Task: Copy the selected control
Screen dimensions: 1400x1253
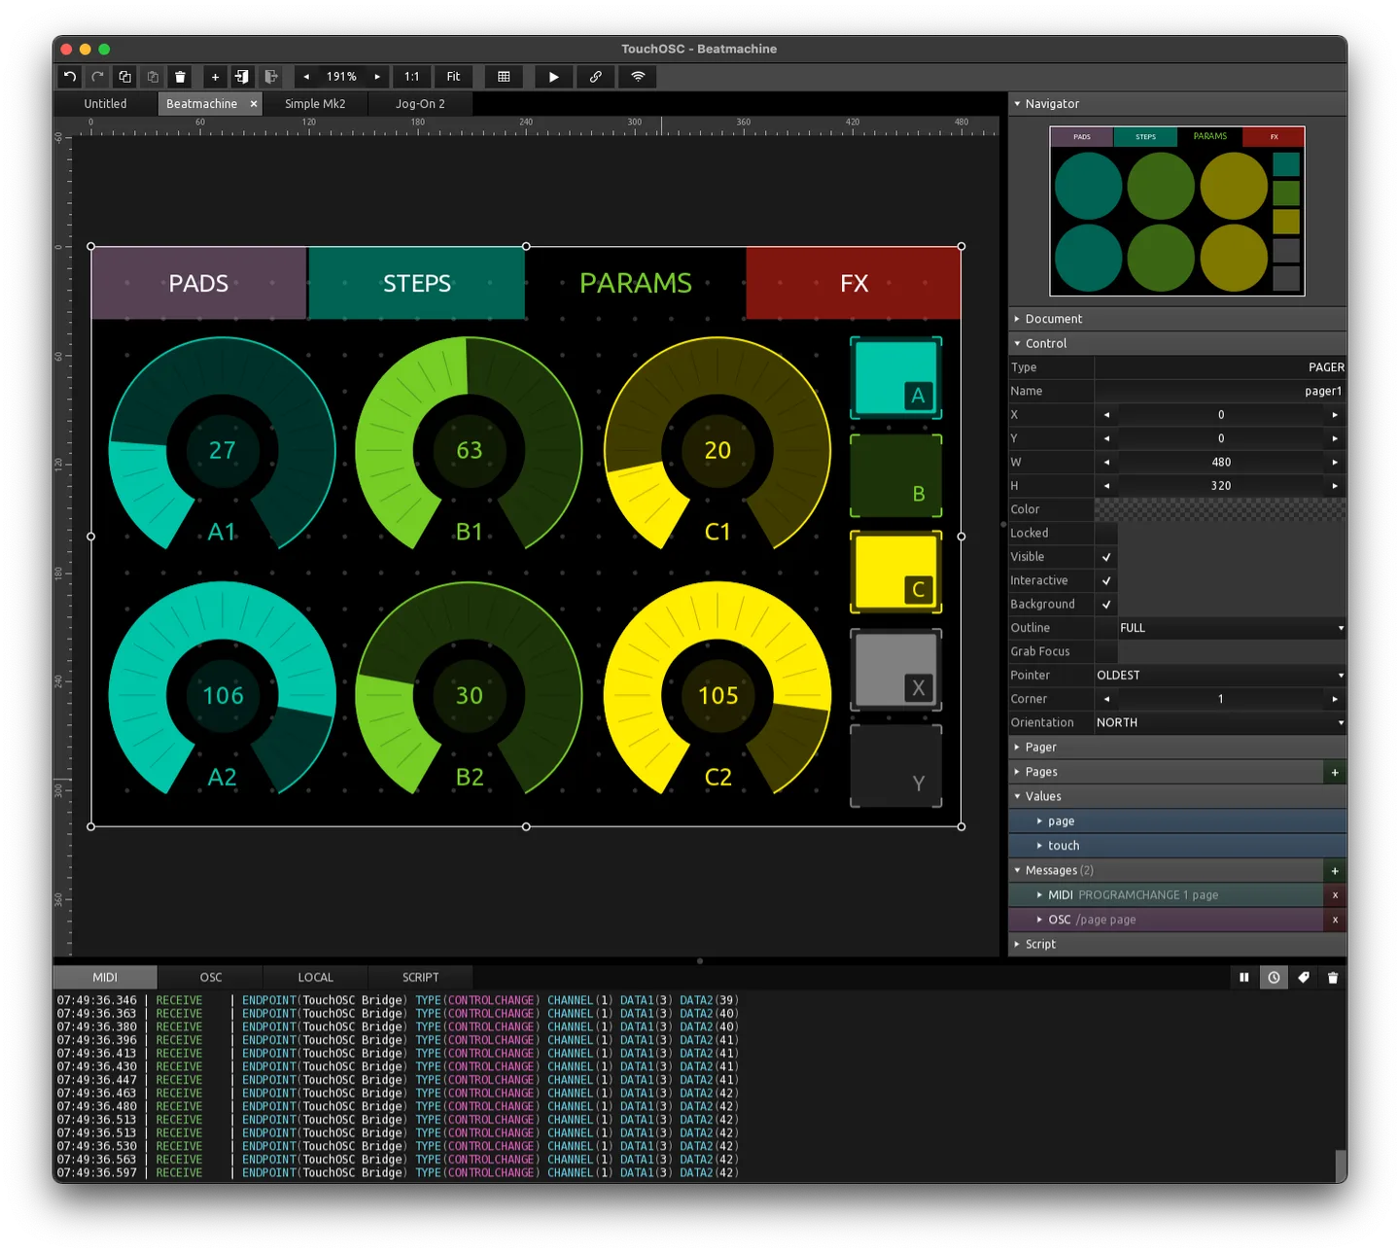Action: pos(125,77)
